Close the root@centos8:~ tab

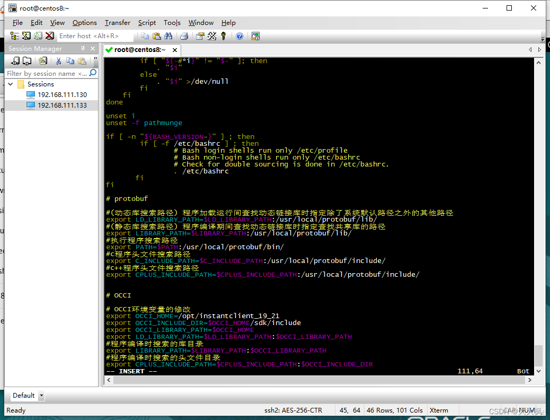point(175,50)
